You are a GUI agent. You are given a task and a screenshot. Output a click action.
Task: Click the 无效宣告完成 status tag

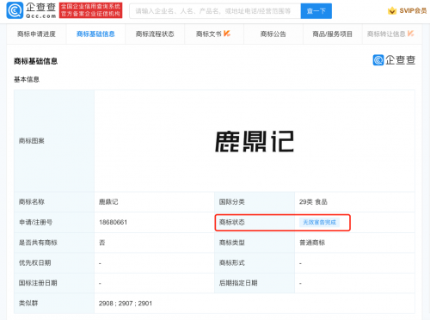pyautogui.click(x=319, y=222)
